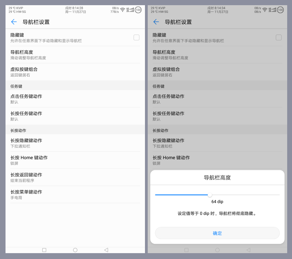The image size is (292, 259).
Task: Tap the circle home icon on the left phone
Action: (x=75, y=250)
